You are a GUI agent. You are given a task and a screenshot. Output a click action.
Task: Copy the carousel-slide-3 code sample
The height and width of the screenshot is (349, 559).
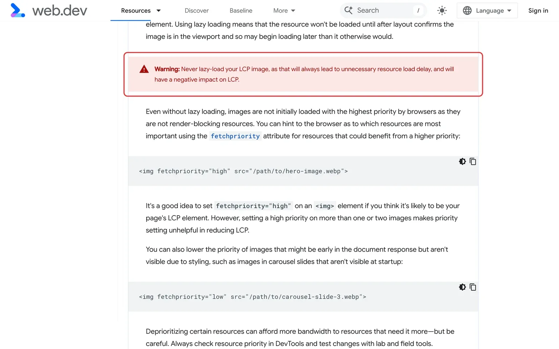coord(473,287)
